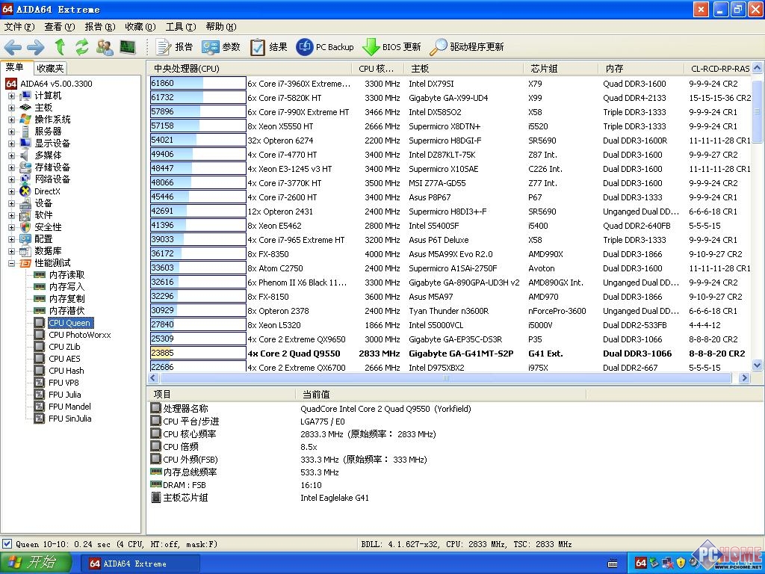765x574 pixels.
Task: Expand the 显示设备 tree node
Action: pyautogui.click(x=11, y=143)
